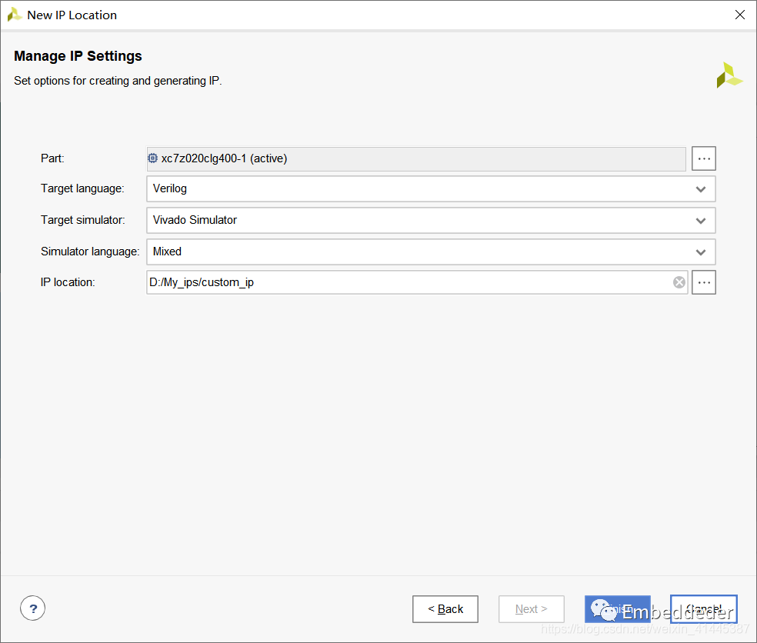Click the New IP Location title text
The height and width of the screenshot is (643, 757).
point(72,15)
